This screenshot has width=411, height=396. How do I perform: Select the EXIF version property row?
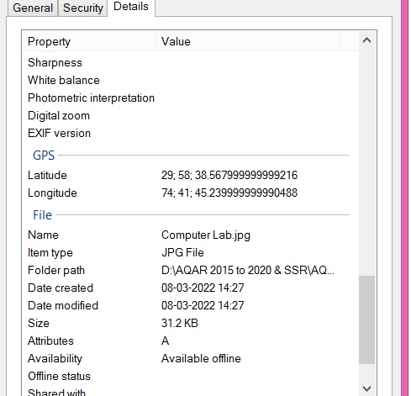191,134
